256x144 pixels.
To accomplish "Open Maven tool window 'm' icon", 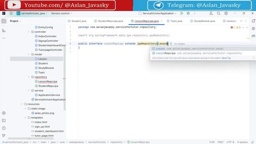I will 253,36.
